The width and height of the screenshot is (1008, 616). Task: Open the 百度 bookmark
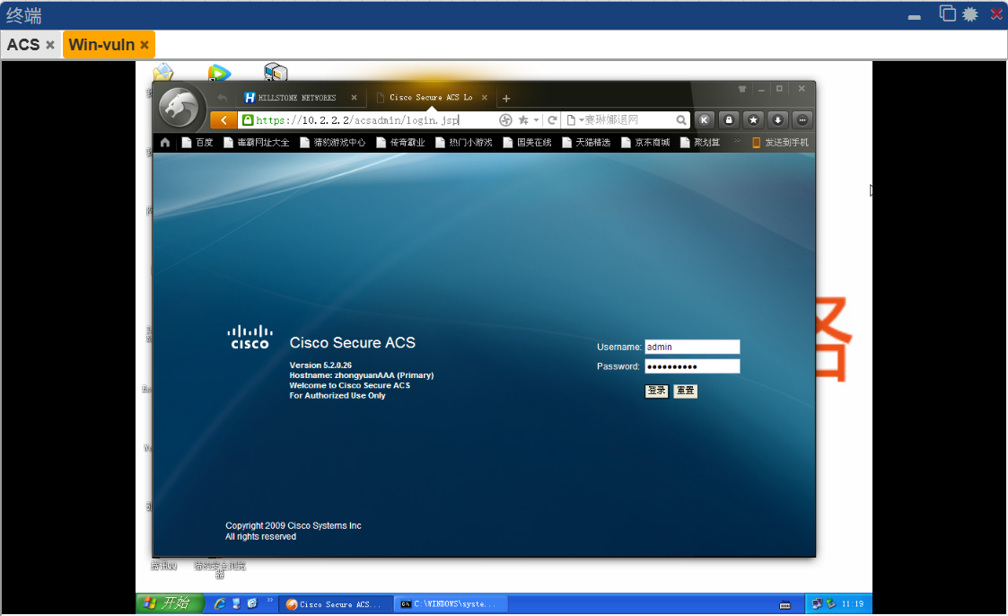coord(197,142)
